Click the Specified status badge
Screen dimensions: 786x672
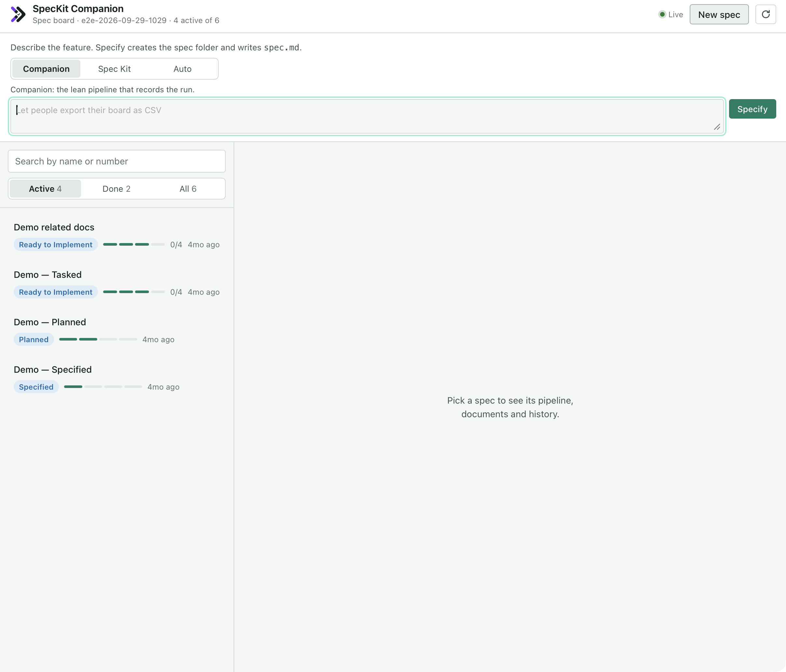pos(36,387)
